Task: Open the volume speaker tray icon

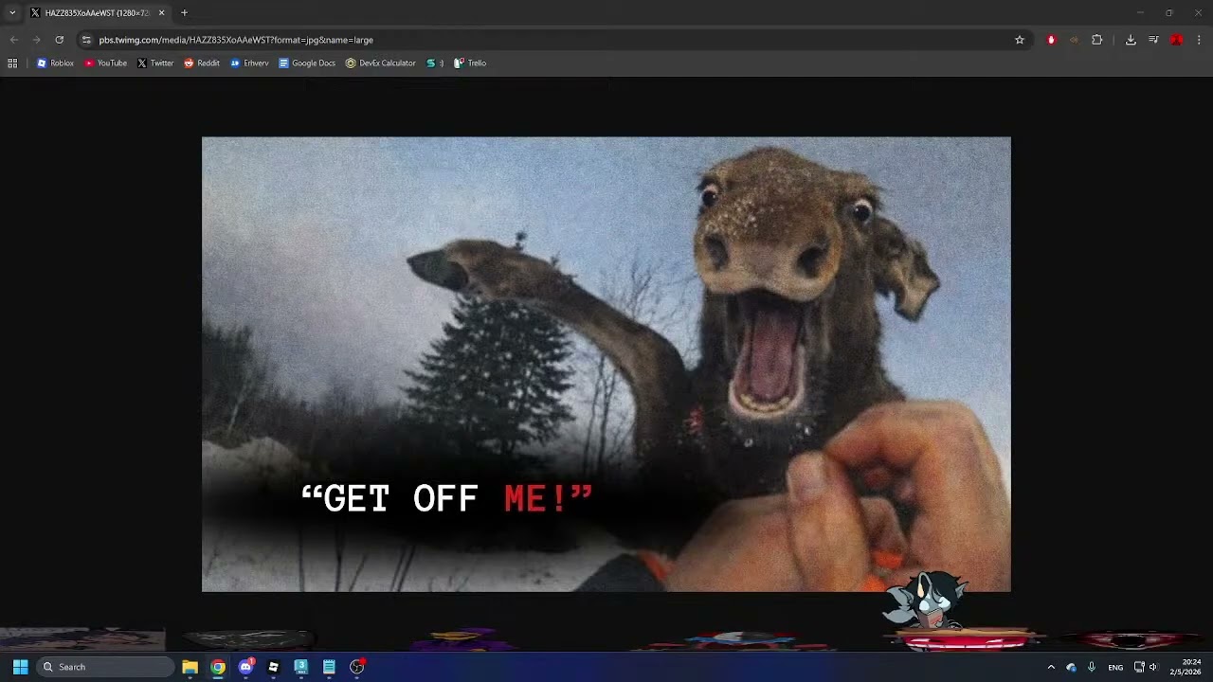Action: click(1153, 667)
